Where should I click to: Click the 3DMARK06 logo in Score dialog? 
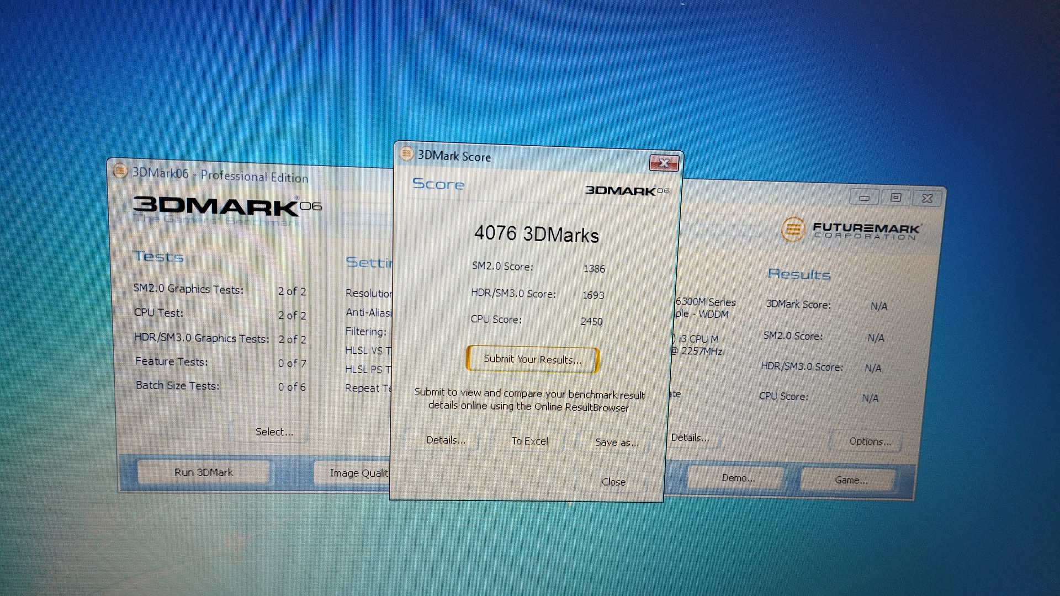[x=627, y=190]
